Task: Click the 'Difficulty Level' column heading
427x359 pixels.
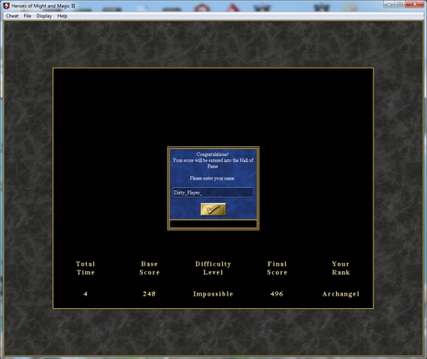Action: [213, 268]
